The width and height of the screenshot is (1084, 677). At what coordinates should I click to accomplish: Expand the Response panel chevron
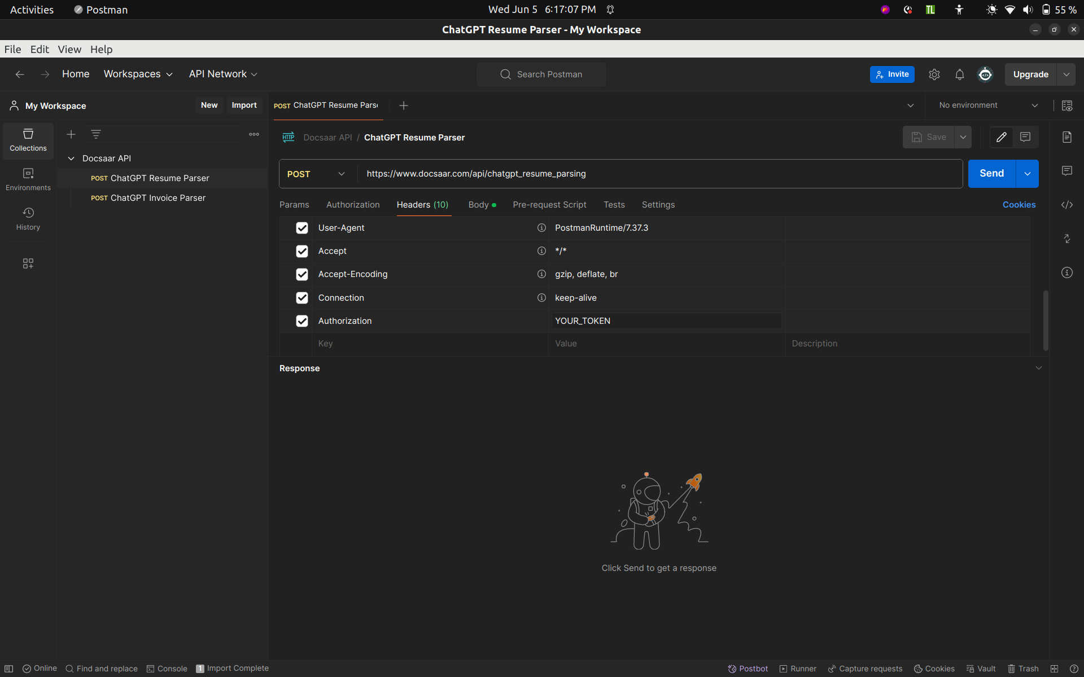(1039, 368)
